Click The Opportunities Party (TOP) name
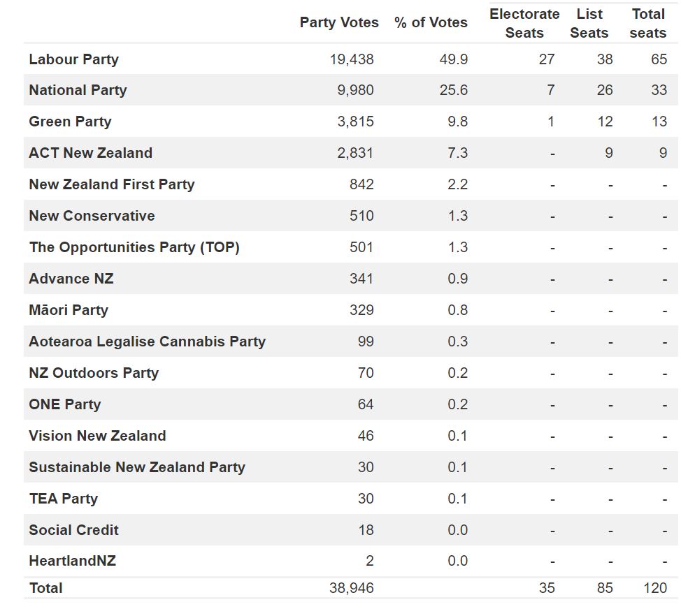This screenshot has width=681, height=609. (x=134, y=247)
